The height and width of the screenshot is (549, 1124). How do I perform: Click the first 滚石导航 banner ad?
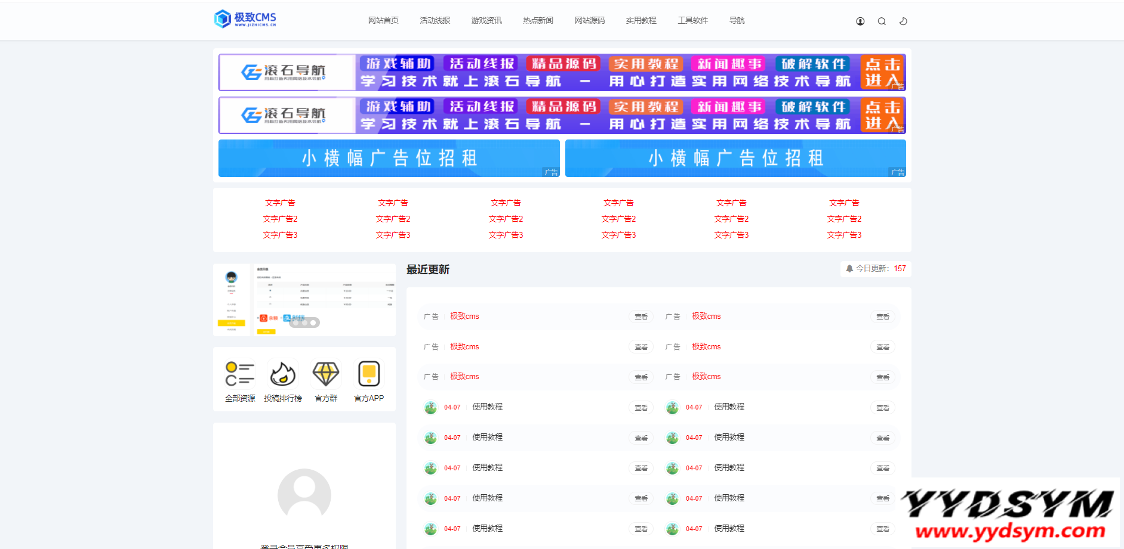click(x=562, y=72)
